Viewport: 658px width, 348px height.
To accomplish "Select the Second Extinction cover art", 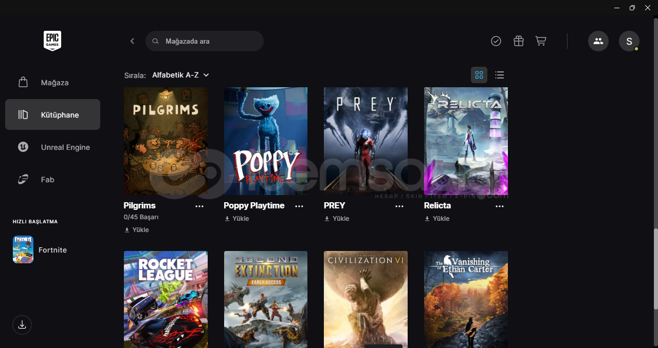I will [x=266, y=299].
